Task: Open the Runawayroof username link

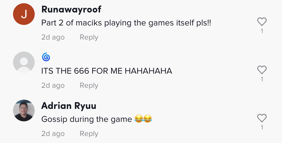Action: click(71, 9)
